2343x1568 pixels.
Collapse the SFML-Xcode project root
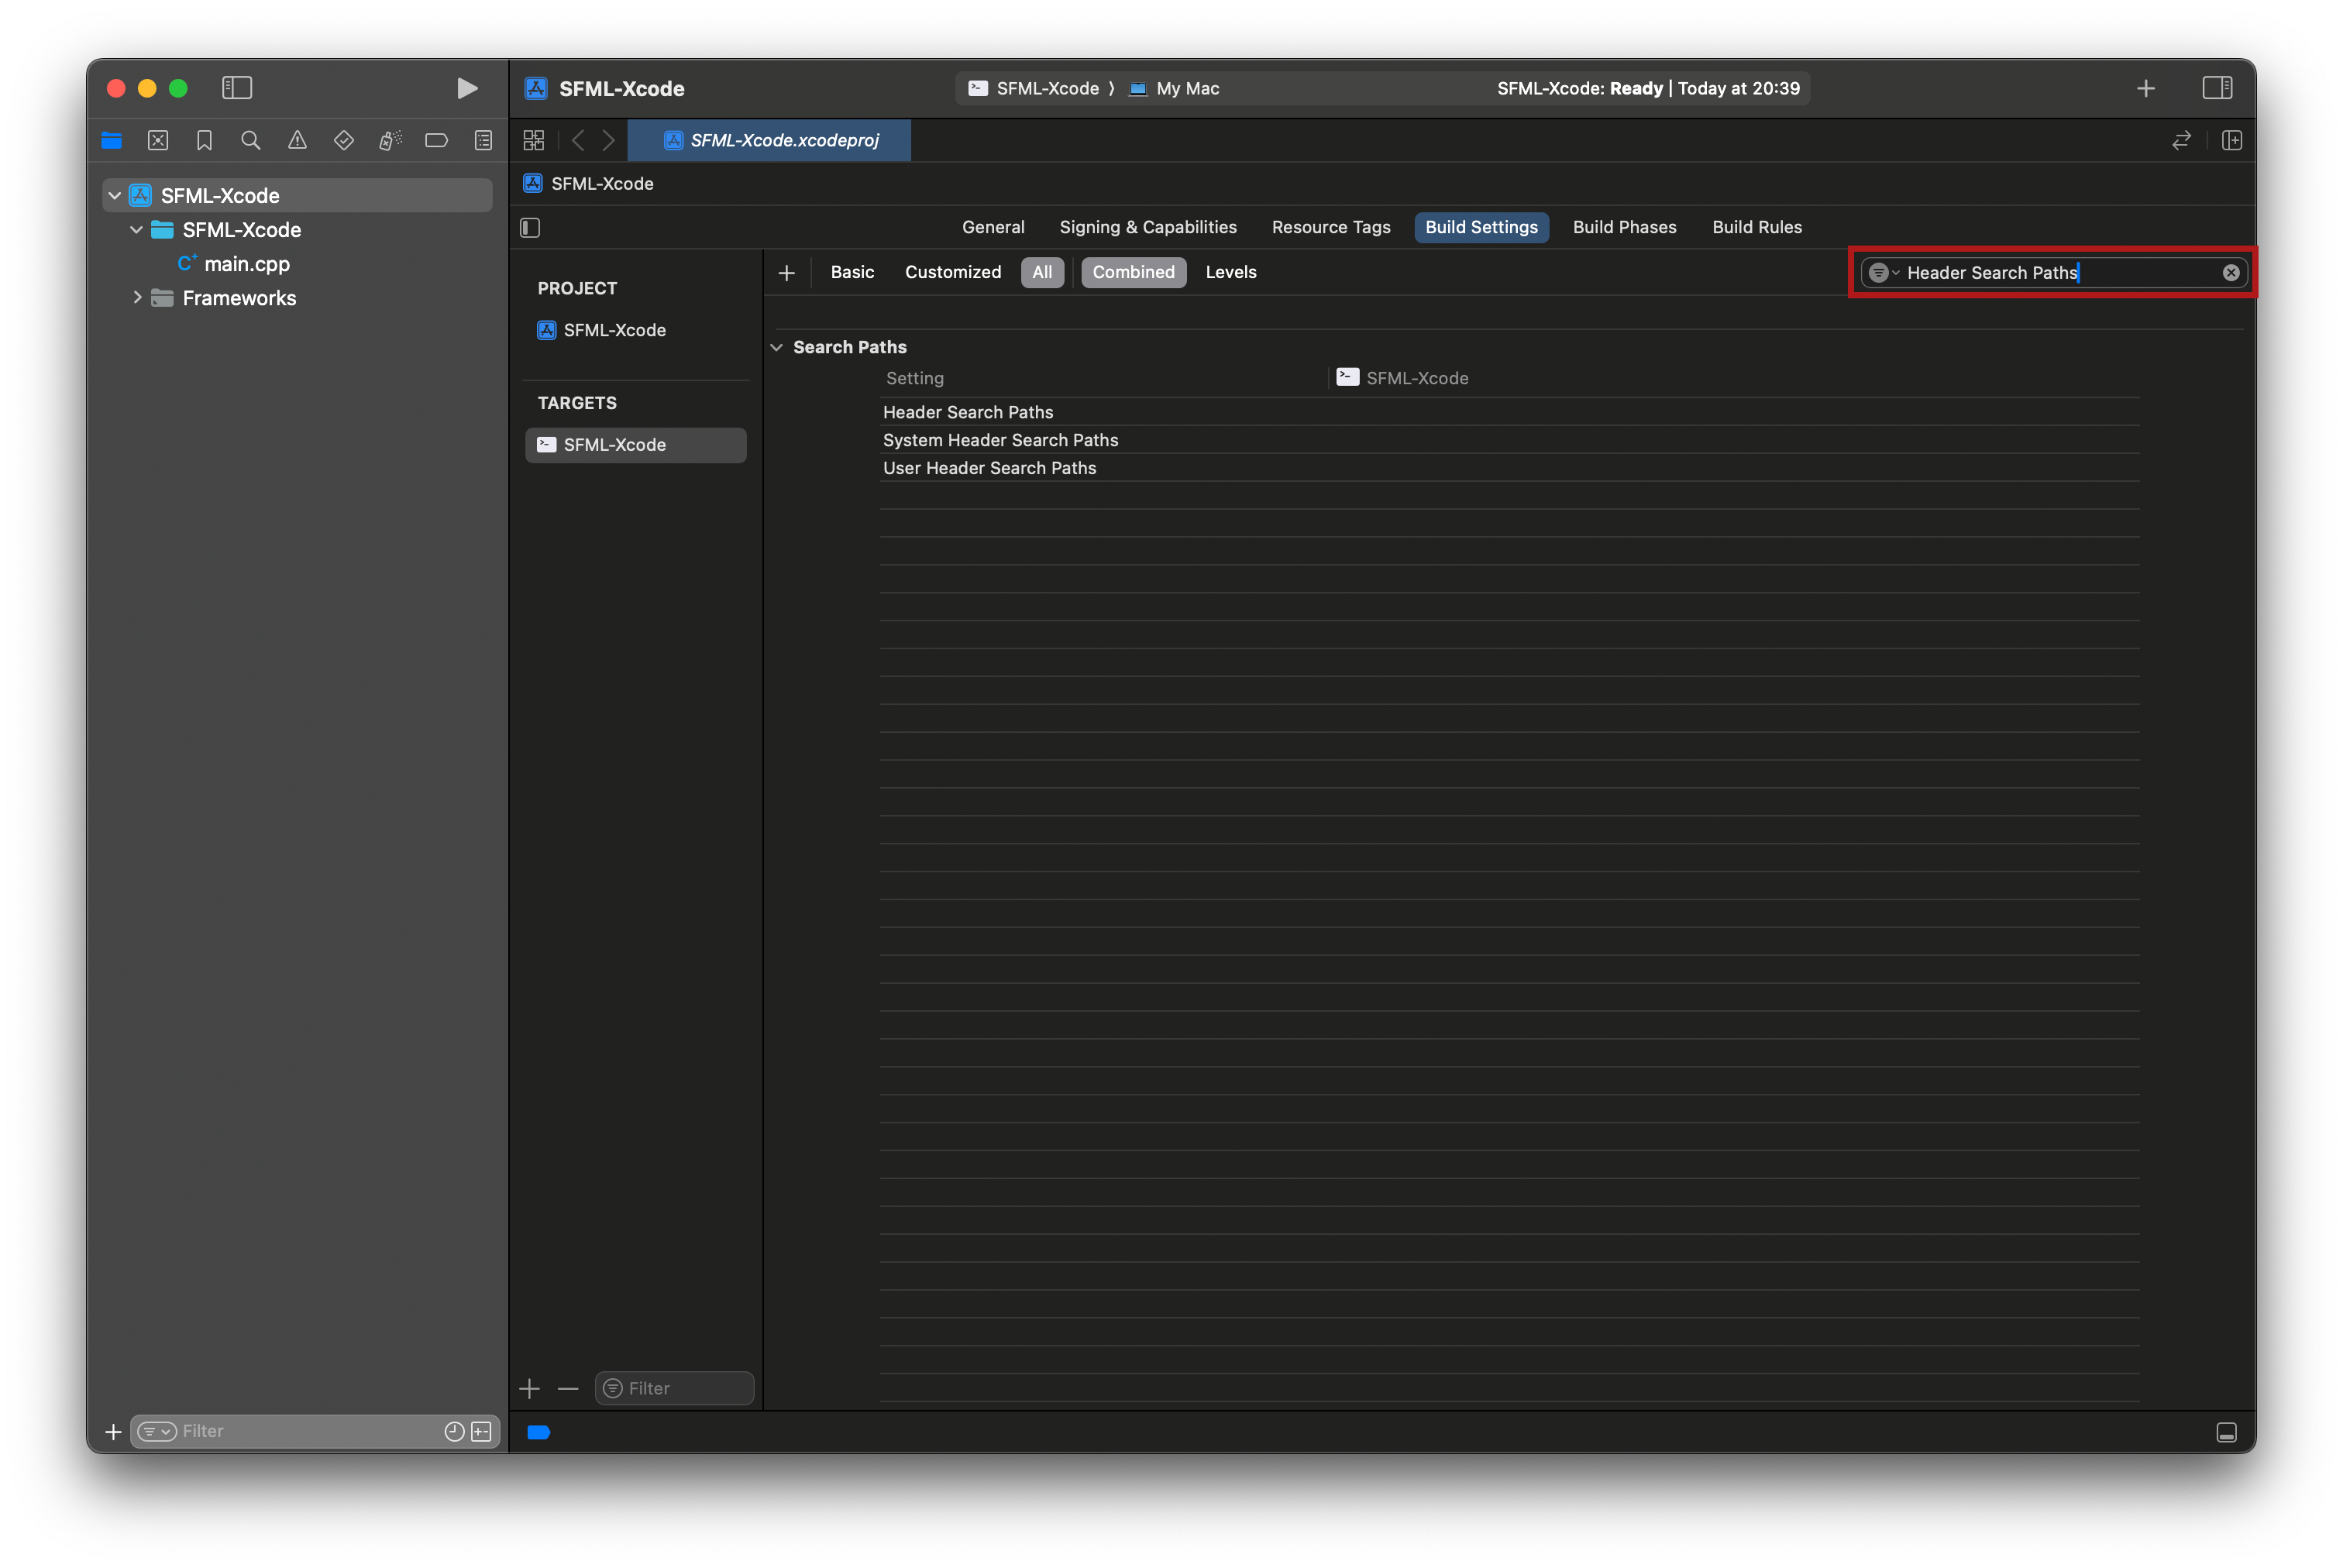click(115, 196)
